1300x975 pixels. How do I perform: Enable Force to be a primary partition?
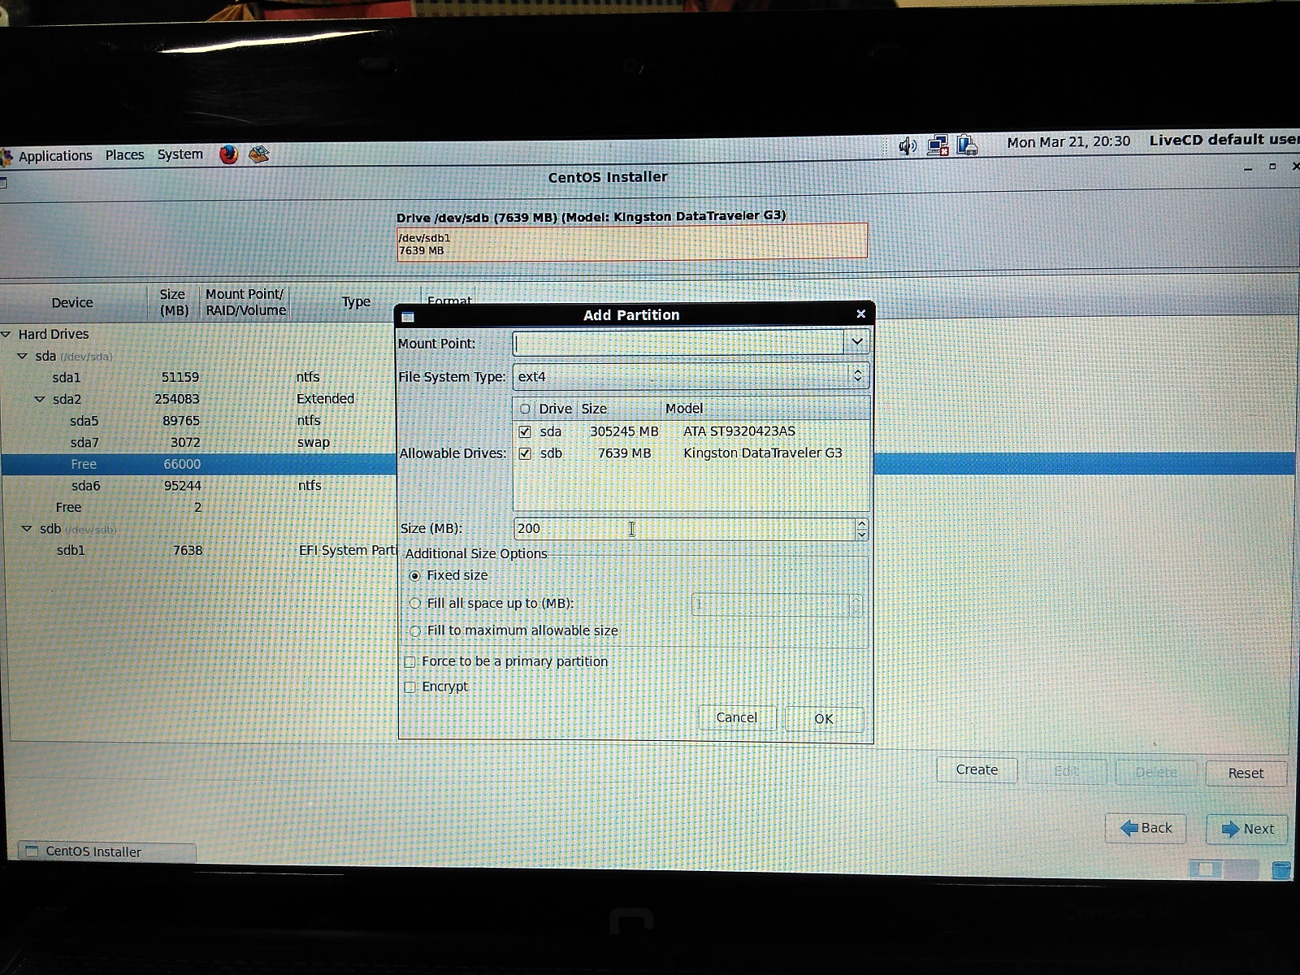coord(410,661)
